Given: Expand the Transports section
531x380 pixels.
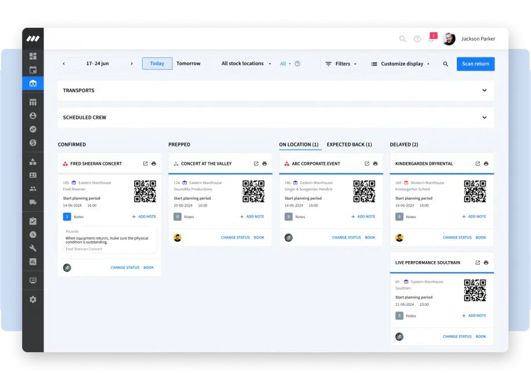Looking at the screenshot, I should (x=276, y=91).
